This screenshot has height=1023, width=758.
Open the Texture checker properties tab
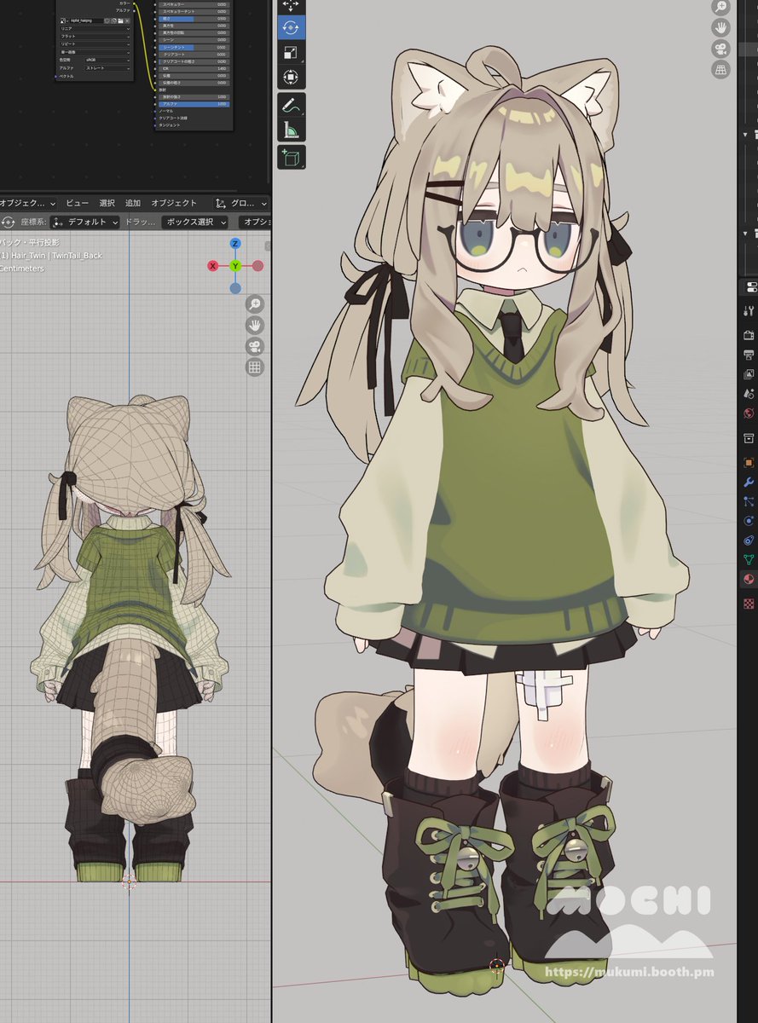click(749, 604)
